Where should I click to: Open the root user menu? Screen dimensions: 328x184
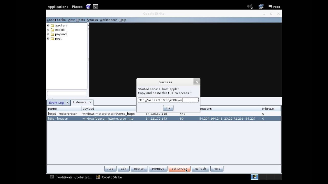pyautogui.click(x=274, y=7)
